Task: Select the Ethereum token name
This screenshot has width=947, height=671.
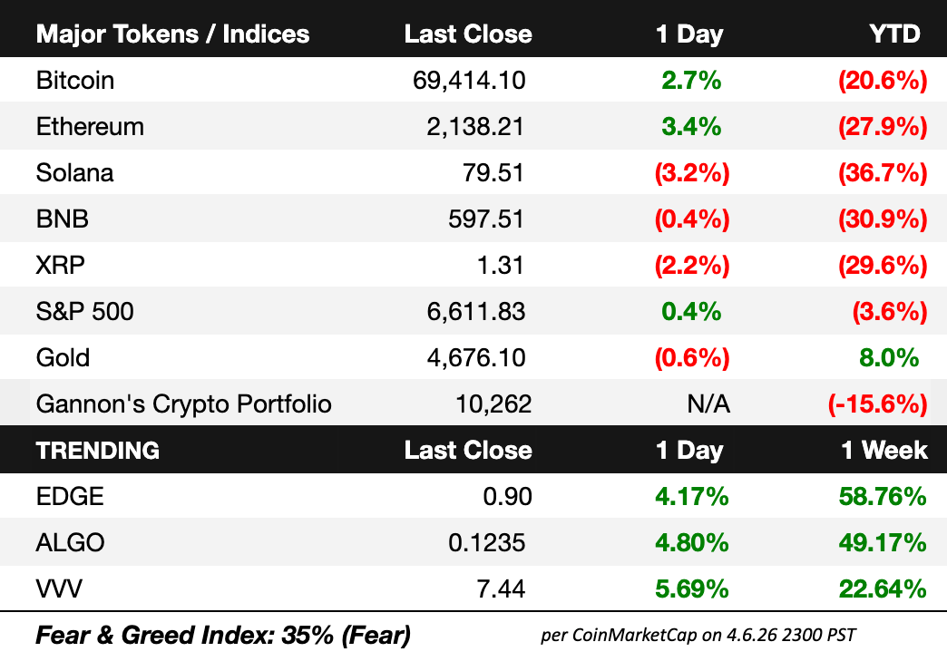Action: point(90,127)
